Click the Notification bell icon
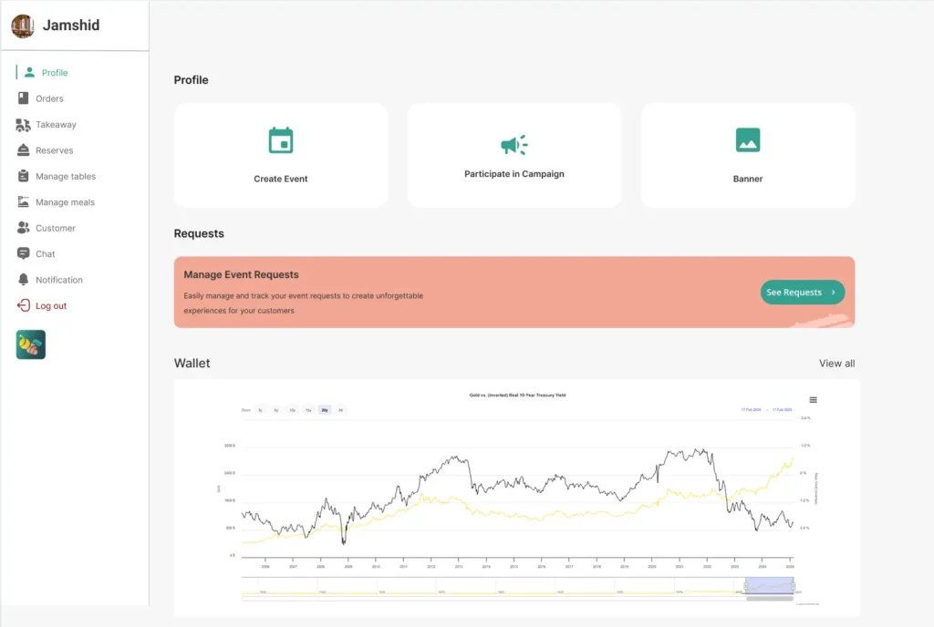 pos(23,280)
